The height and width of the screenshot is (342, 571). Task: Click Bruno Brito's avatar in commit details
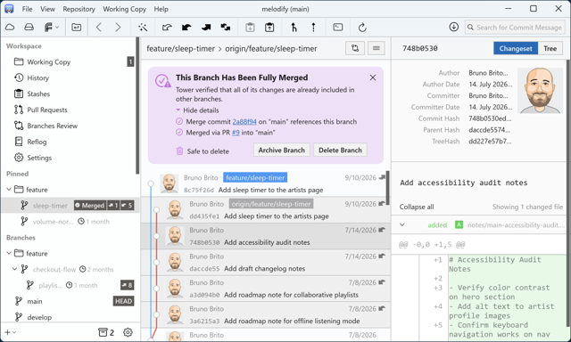pyautogui.click(x=540, y=90)
